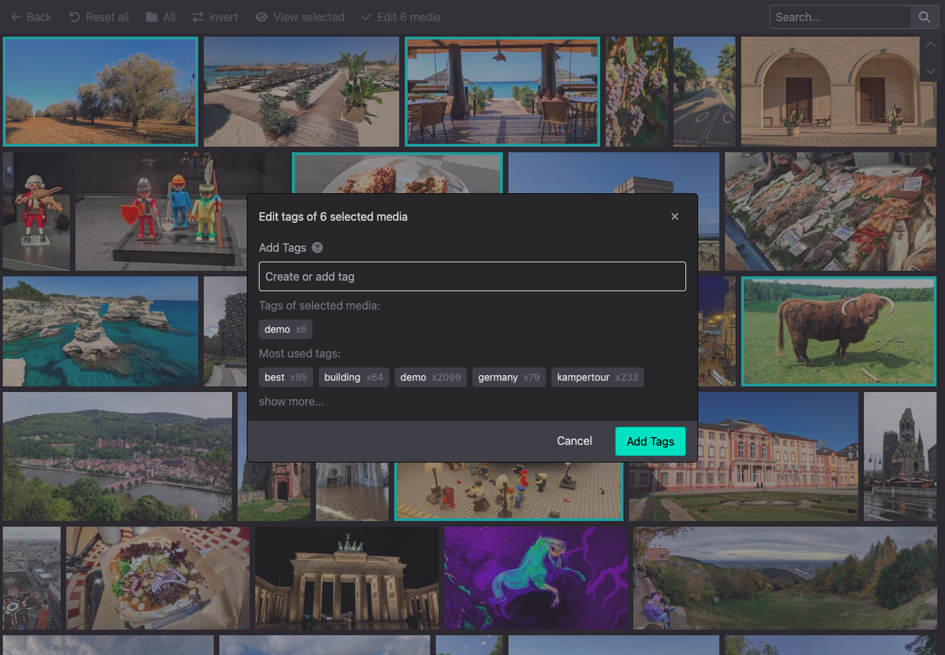Click the invert selection icon
Screen dimensions: 945x655
coord(198,17)
